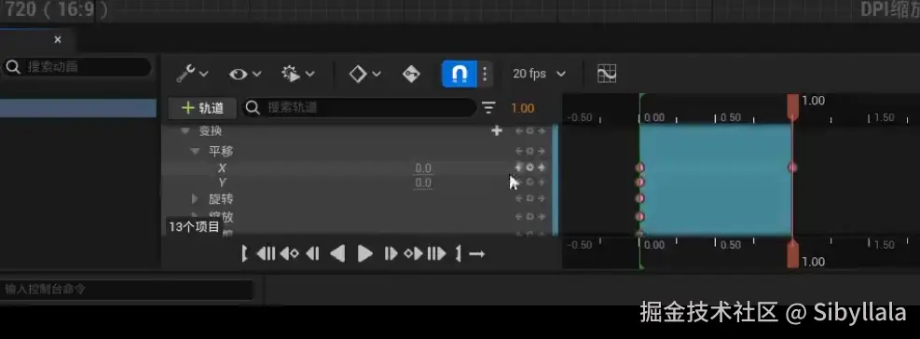The image size is (920, 339).
Task: Add a key on X row
Action: (x=529, y=167)
